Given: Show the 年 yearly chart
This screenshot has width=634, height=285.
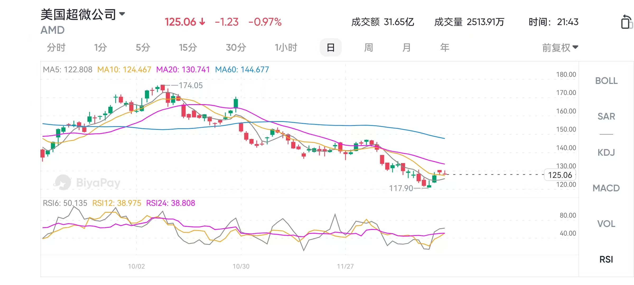Looking at the screenshot, I should (x=445, y=48).
